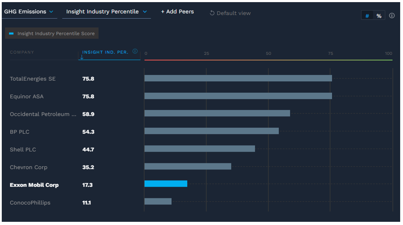Image resolution: width=403 pixels, height=225 pixels.
Task: Expand the Insight Industry Percentile dropdown
Action: 106,12
